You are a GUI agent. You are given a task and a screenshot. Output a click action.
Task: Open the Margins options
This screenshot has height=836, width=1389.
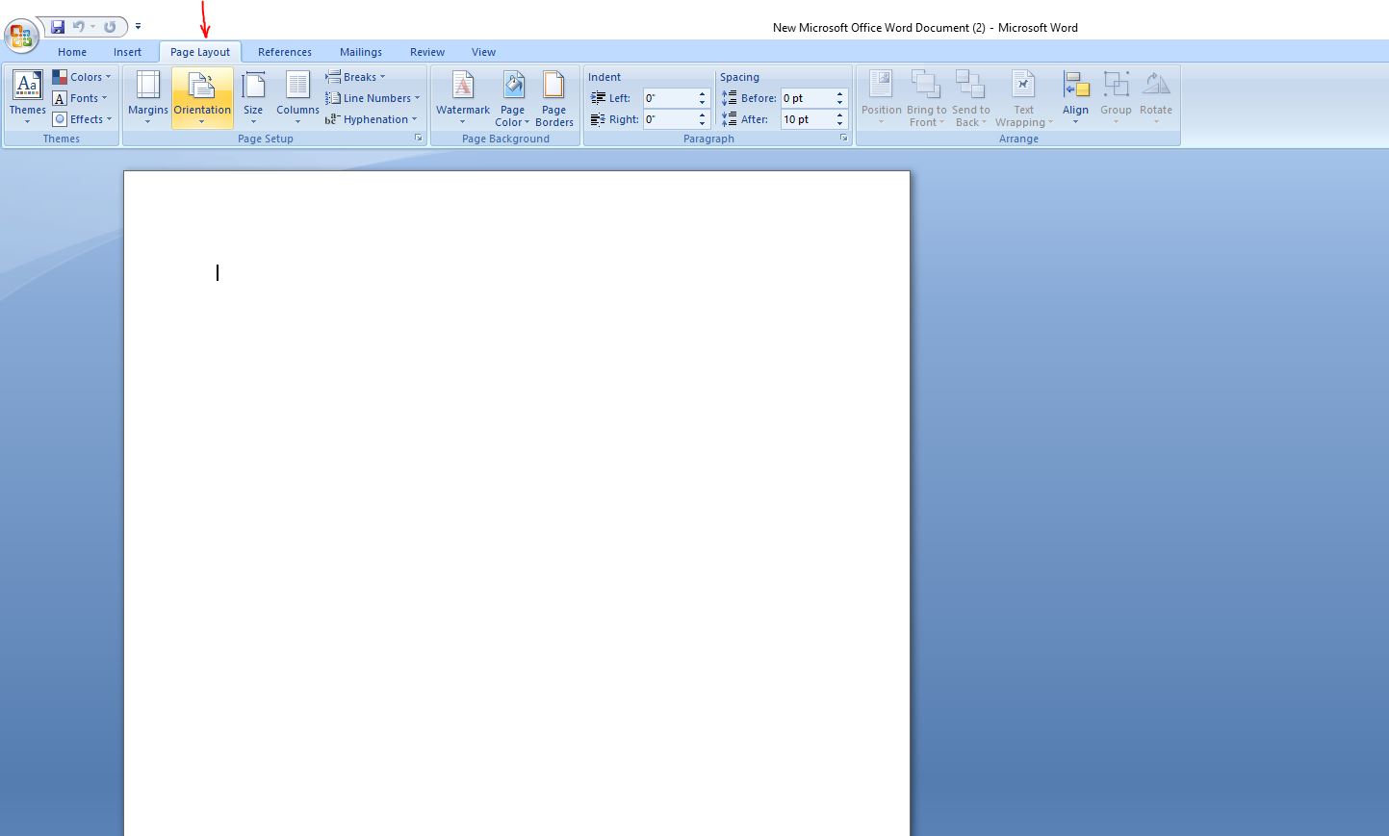pyautogui.click(x=147, y=96)
